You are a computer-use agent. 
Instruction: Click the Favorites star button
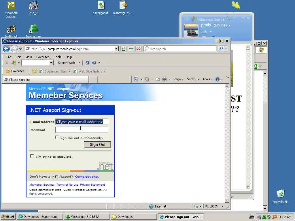coord(15,71)
